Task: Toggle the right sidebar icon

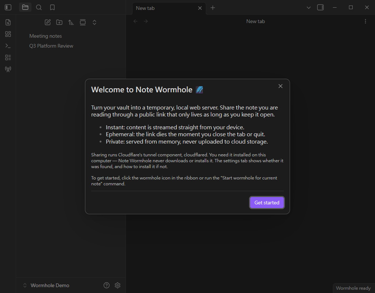Action: [x=320, y=7]
